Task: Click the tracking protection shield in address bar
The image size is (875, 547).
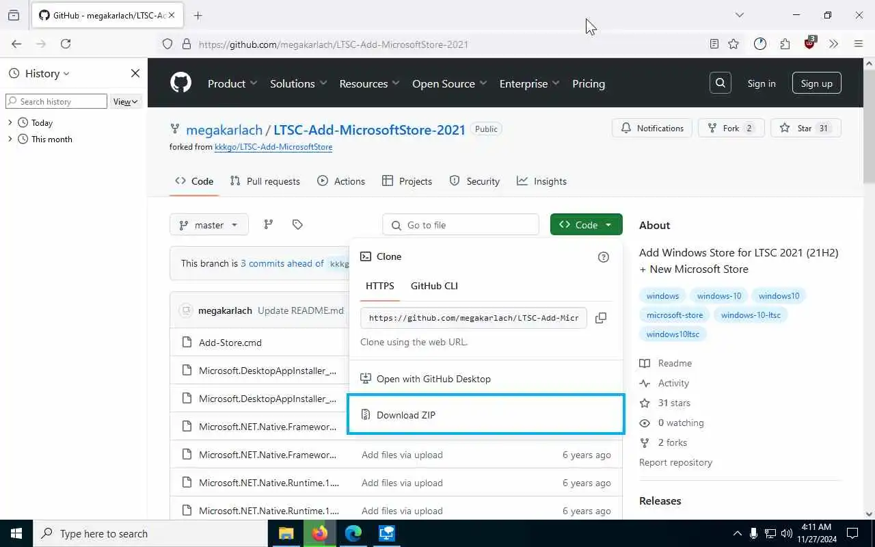Action: [x=167, y=44]
